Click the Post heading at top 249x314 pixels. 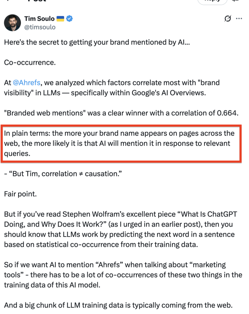click(x=37, y=1)
